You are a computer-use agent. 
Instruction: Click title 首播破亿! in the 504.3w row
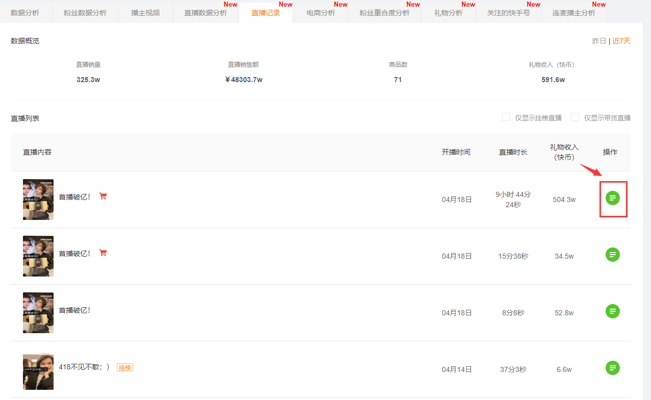74,197
